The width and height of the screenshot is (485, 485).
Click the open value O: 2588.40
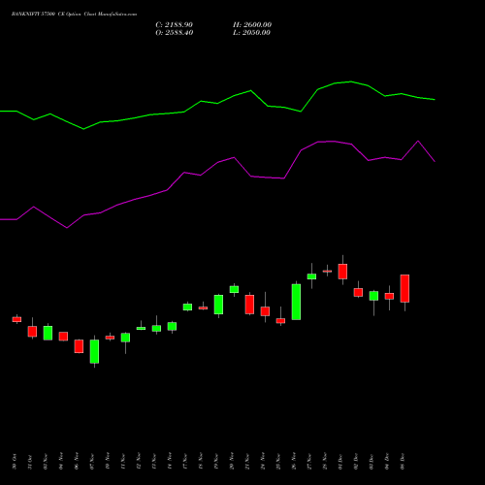point(175,33)
